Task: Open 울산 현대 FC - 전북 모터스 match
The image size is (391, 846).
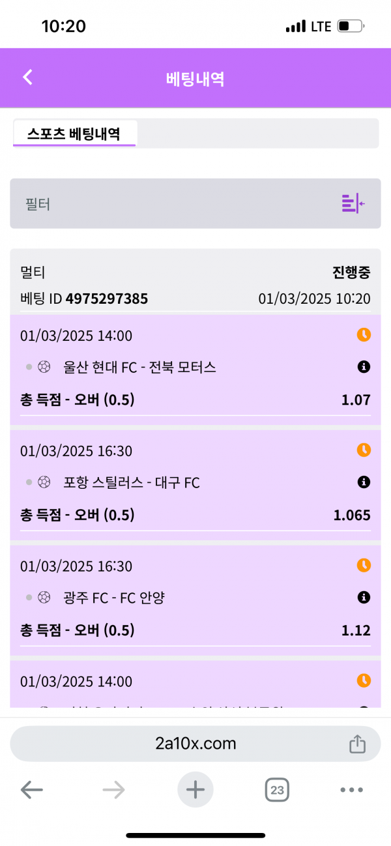Action: (139, 368)
